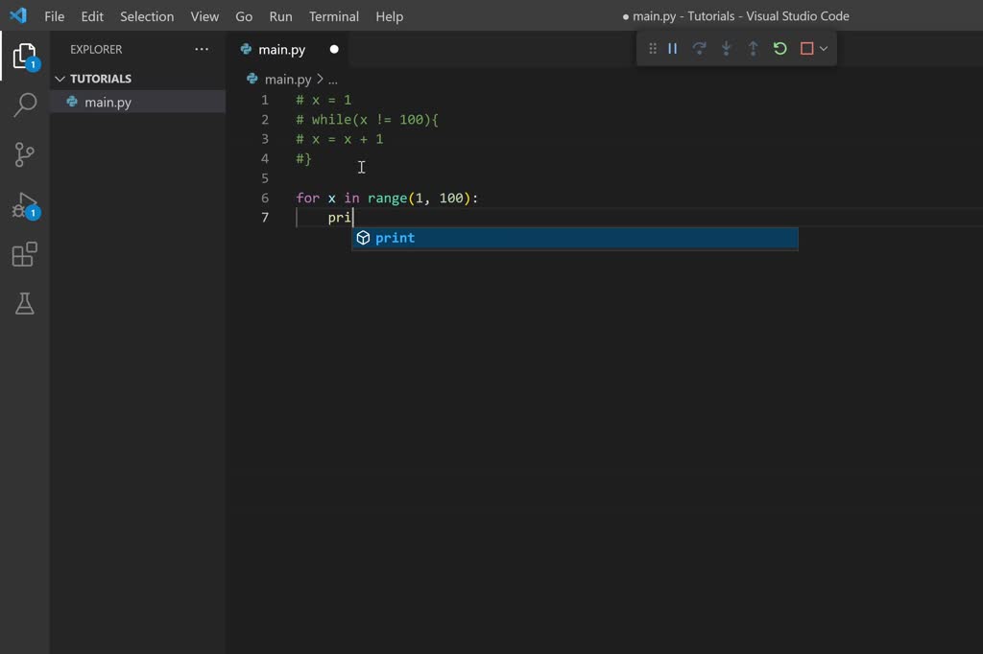Grab the debug toolbar drag handle
The image size is (983, 654).
tap(653, 48)
